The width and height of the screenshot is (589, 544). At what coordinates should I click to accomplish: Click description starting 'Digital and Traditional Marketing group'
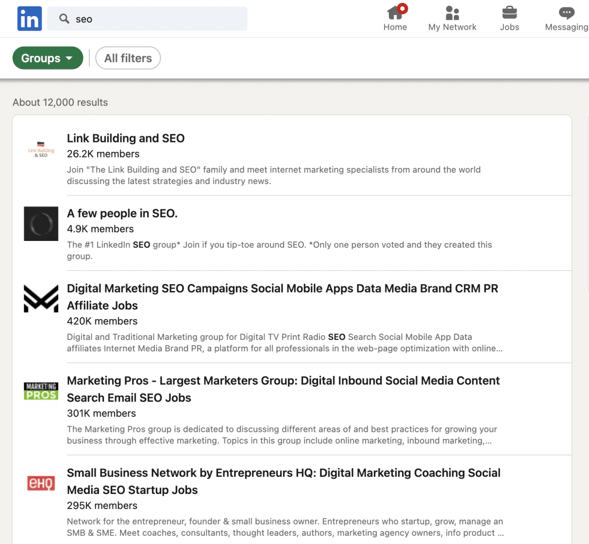click(x=285, y=343)
